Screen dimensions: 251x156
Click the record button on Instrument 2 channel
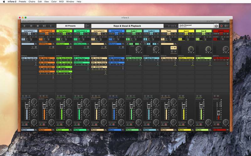(x=44, y=124)
